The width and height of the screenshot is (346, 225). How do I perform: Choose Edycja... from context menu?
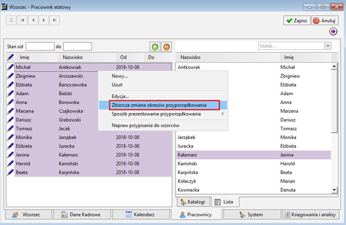click(163, 96)
